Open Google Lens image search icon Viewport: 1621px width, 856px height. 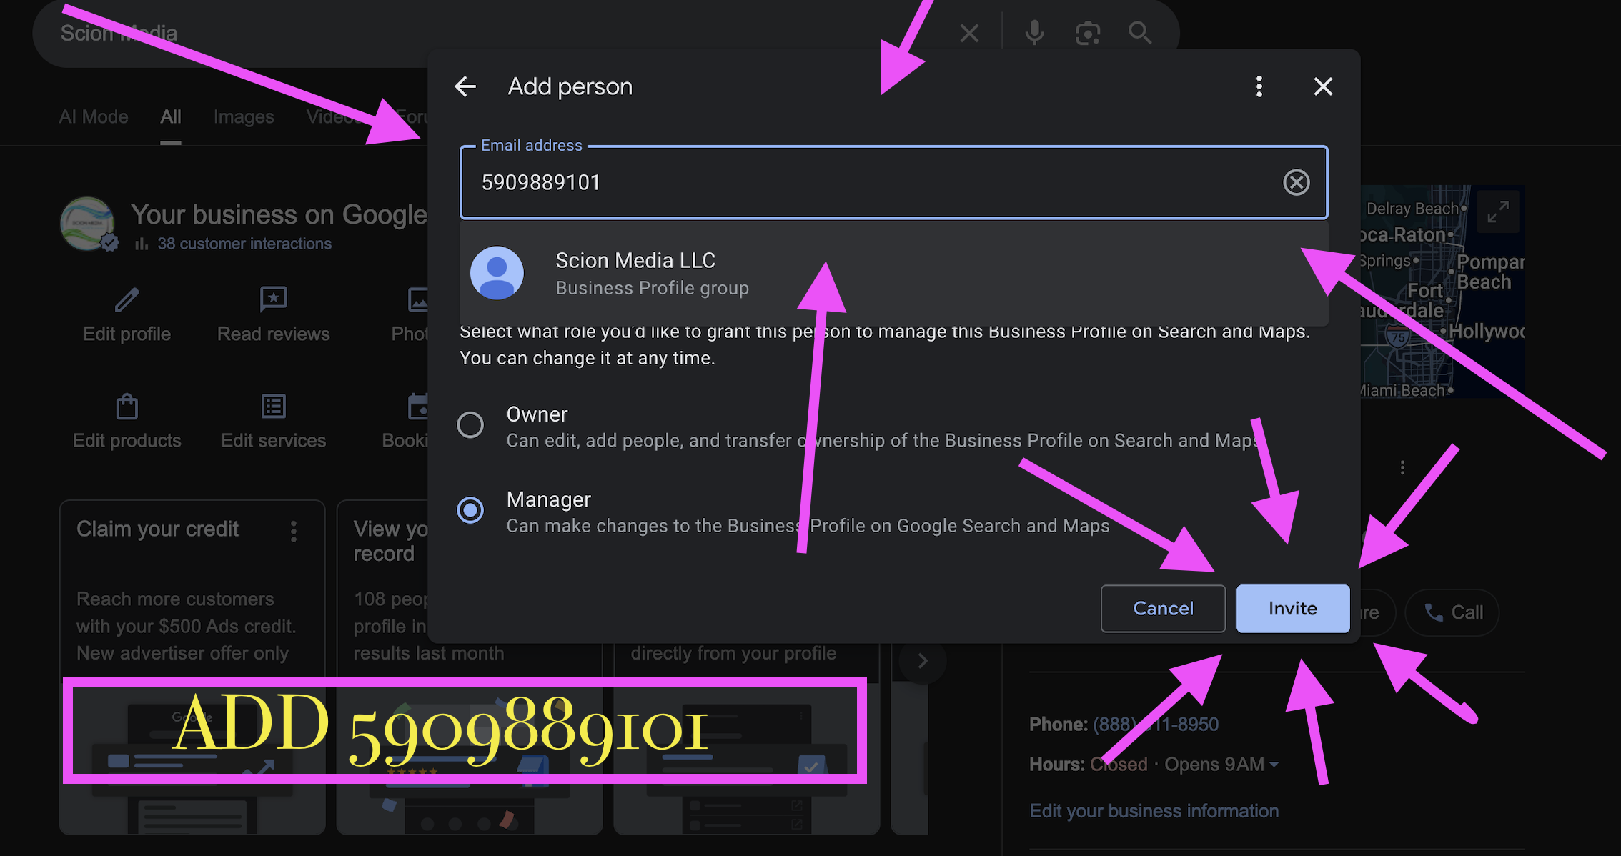1087,33
